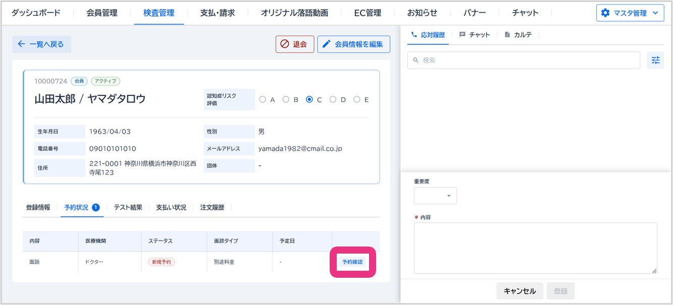
Task: Select risk rating E radio button
Action: coord(356,100)
